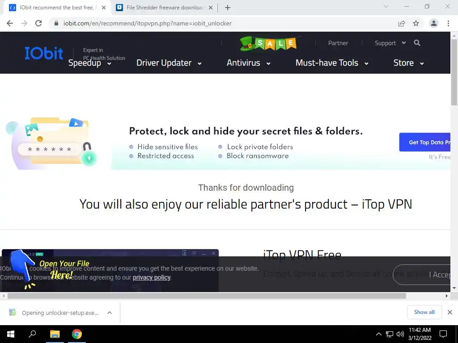This screenshot has width=458, height=343.
Task: Open a new tab with plus button
Action: click(x=228, y=8)
